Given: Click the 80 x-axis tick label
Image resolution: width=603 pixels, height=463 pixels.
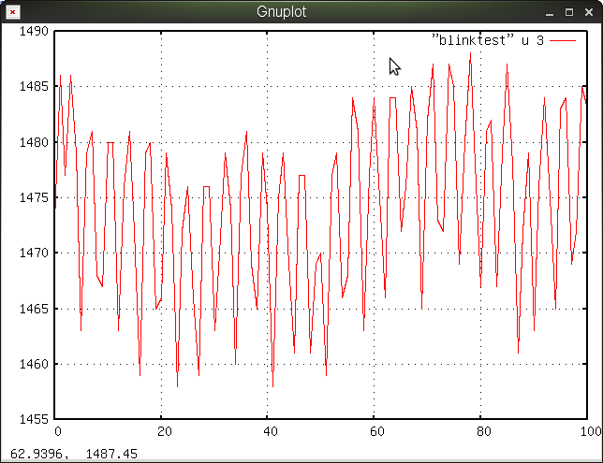Looking at the screenshot, I should [x=480, y=432].
